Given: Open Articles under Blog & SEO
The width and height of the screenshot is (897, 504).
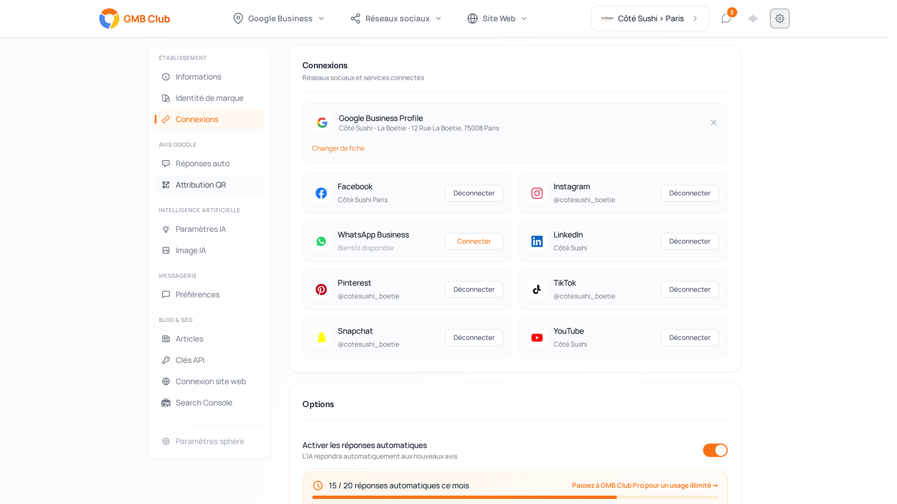Looking at the screenshot, I should click(x=209, y=339).
